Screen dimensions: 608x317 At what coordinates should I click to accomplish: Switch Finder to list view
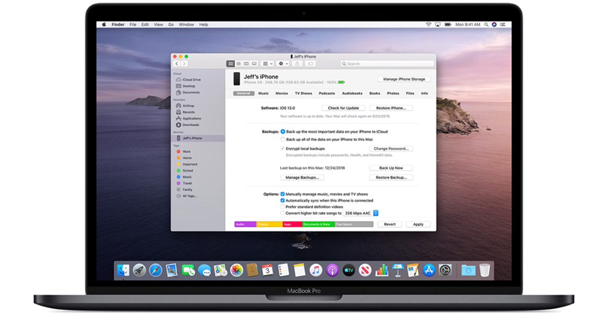pos(238,64)
